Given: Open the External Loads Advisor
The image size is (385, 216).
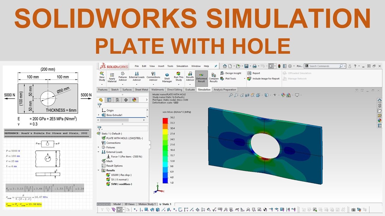Looking at the screenshot, I should point(137,77).
